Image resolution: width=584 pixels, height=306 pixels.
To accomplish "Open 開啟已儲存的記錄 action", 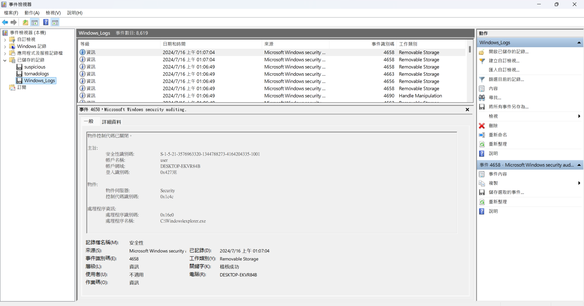I will tap(509, 52).
